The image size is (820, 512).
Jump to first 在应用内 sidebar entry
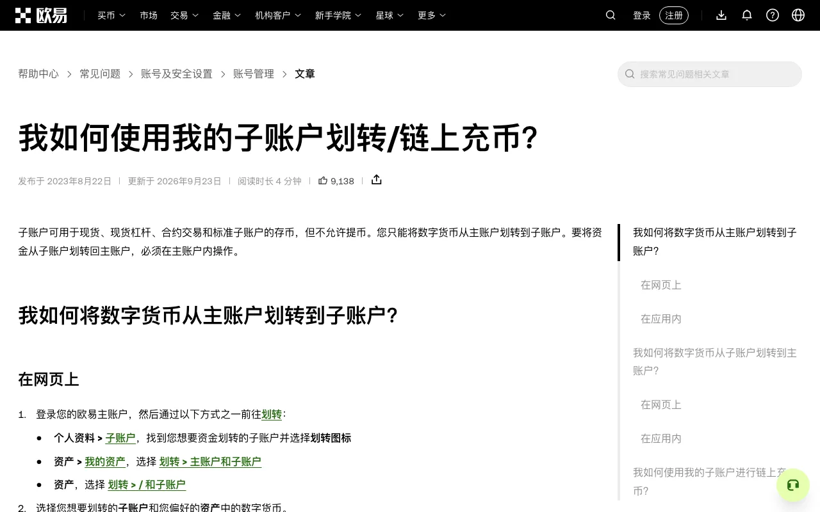pos(661,319)
